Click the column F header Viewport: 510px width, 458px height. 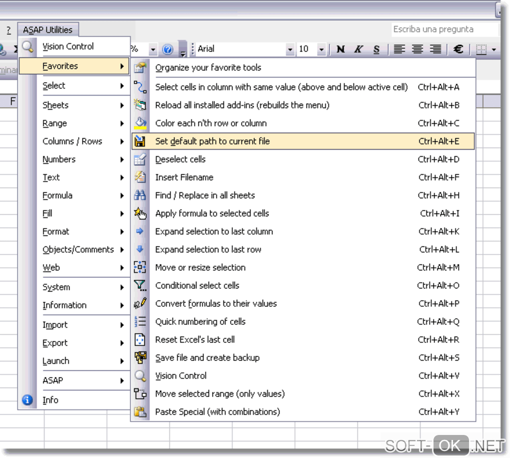pos(9,101)
